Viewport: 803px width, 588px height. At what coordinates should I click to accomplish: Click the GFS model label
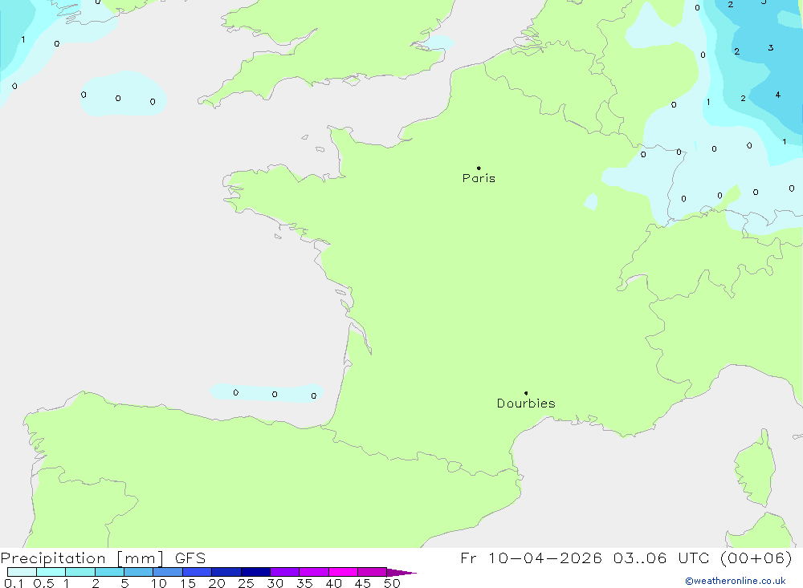pyautogui.click(x=190, y=558)
